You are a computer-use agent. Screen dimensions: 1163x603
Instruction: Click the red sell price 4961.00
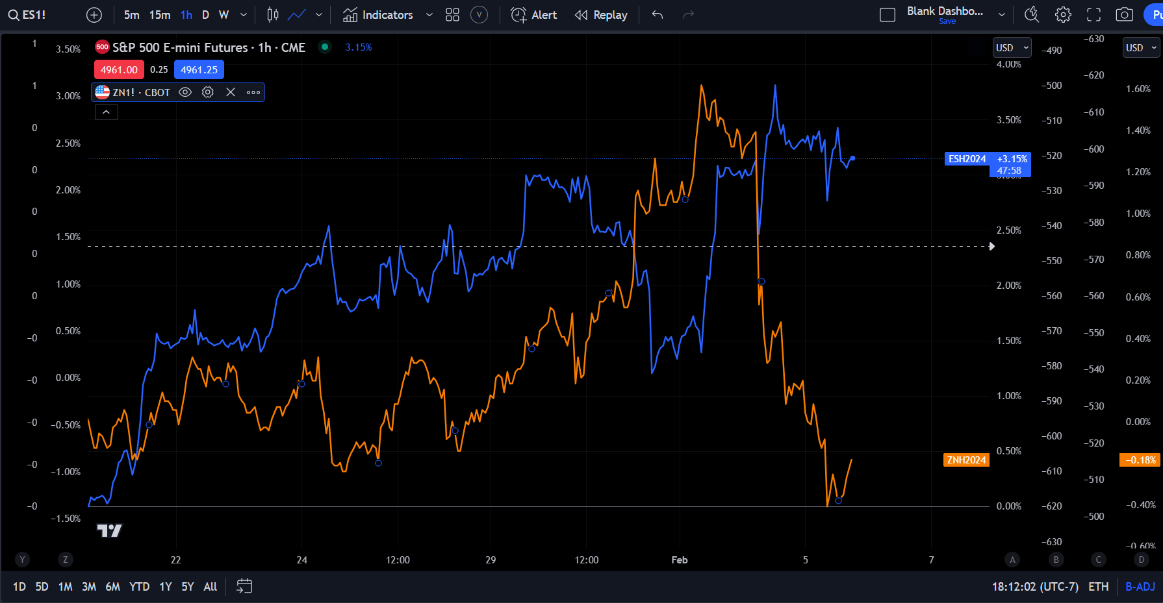point(119,69)
